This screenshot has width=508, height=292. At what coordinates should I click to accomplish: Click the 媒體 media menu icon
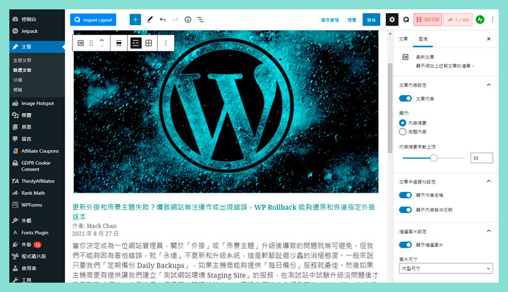[15, 115]
